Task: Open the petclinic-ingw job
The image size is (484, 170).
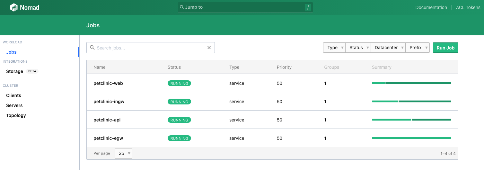Action: tap(109, 102)
